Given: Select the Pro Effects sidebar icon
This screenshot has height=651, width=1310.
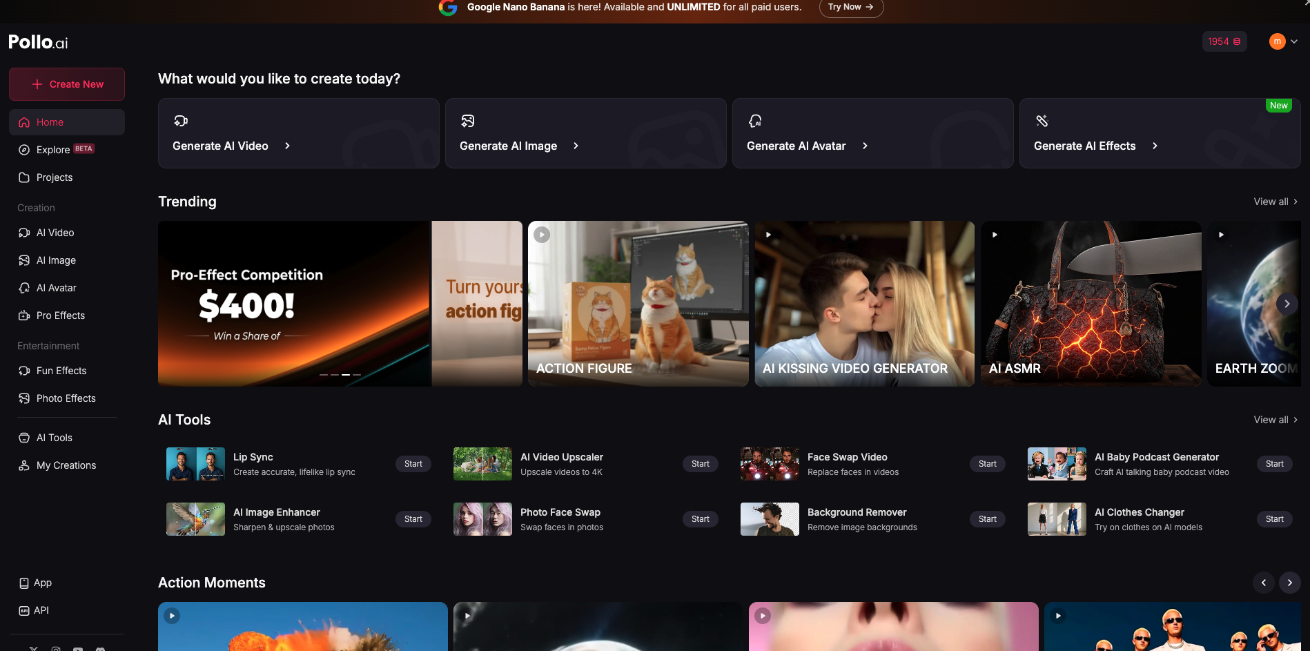Looking at the screenshot, I should pyautogui.click(x=24, y=315).
